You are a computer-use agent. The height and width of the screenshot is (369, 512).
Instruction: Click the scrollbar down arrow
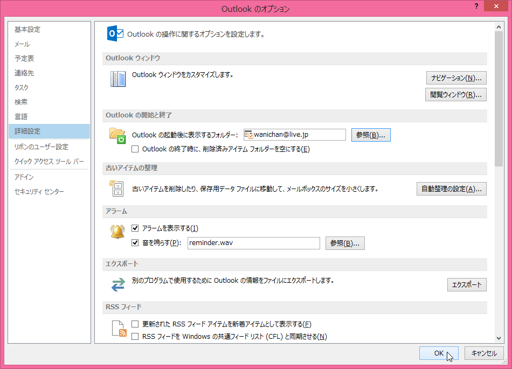[499, 338]
